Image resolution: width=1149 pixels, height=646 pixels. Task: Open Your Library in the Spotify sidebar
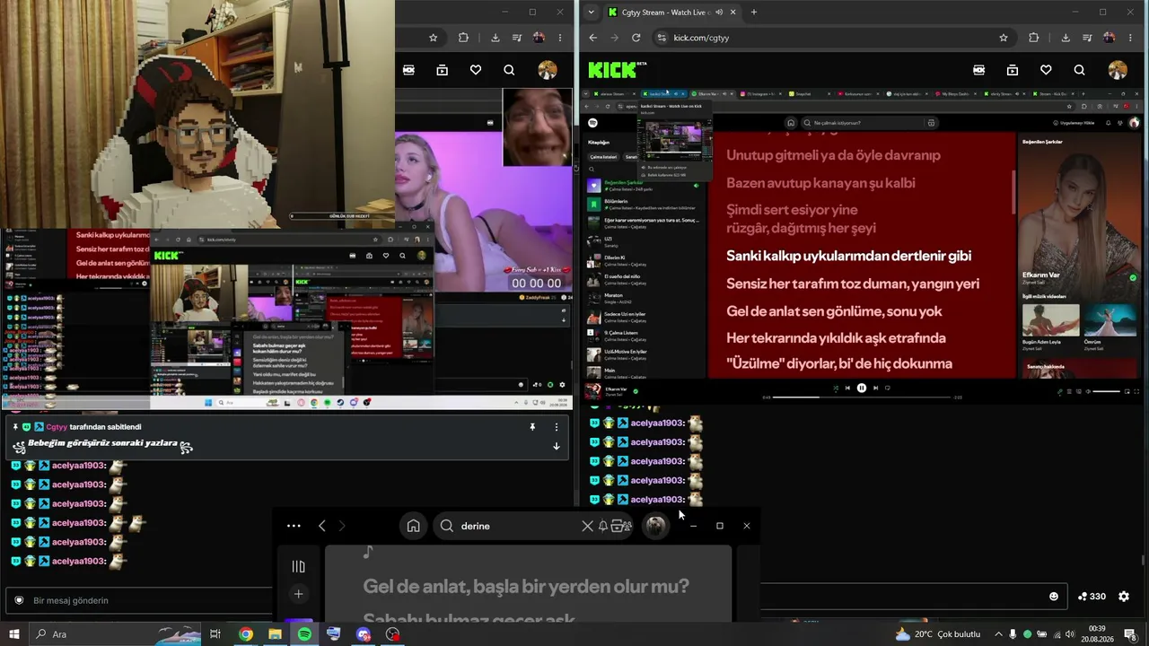tap(299, 566)
